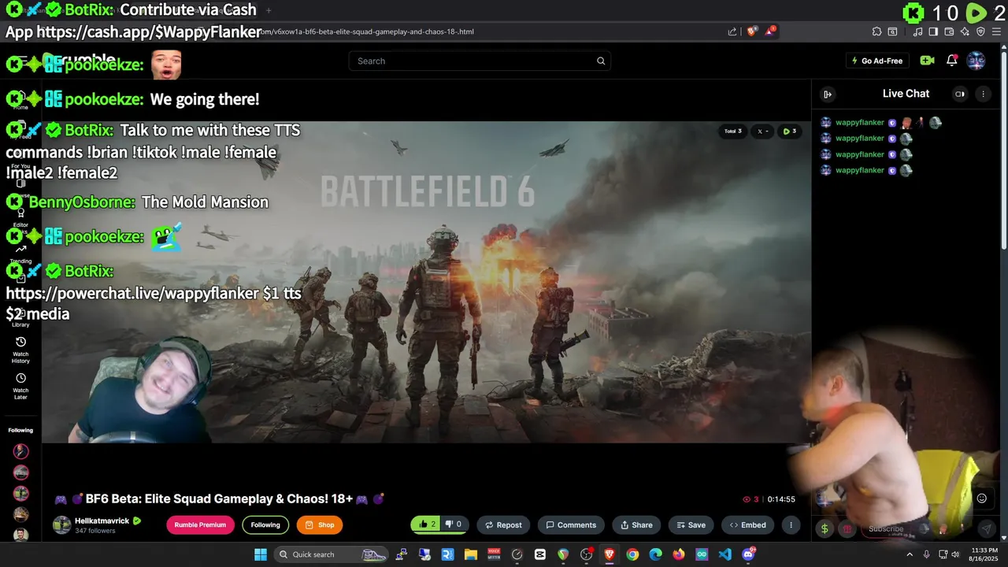Viewport: 1008px width, 567px height.
Task: Open the browser hamburger menu
Action: tap(998, 31)
